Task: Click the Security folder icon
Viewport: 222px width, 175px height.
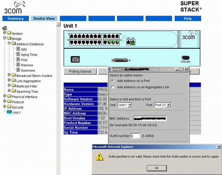Action: [9, 107]
